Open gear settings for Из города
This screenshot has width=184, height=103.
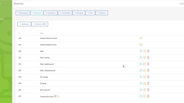point(144,77)
